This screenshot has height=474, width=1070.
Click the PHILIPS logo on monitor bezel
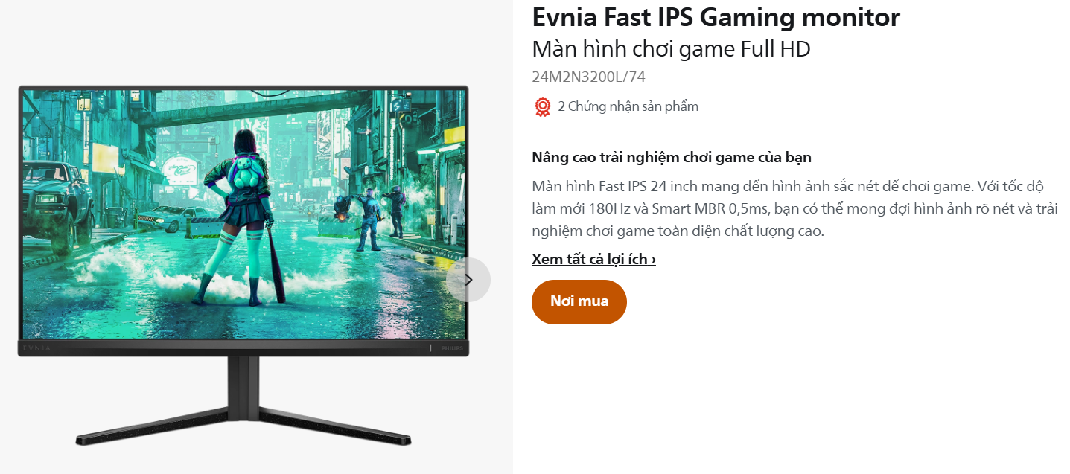pyautogui.click(x=452, y=348)
